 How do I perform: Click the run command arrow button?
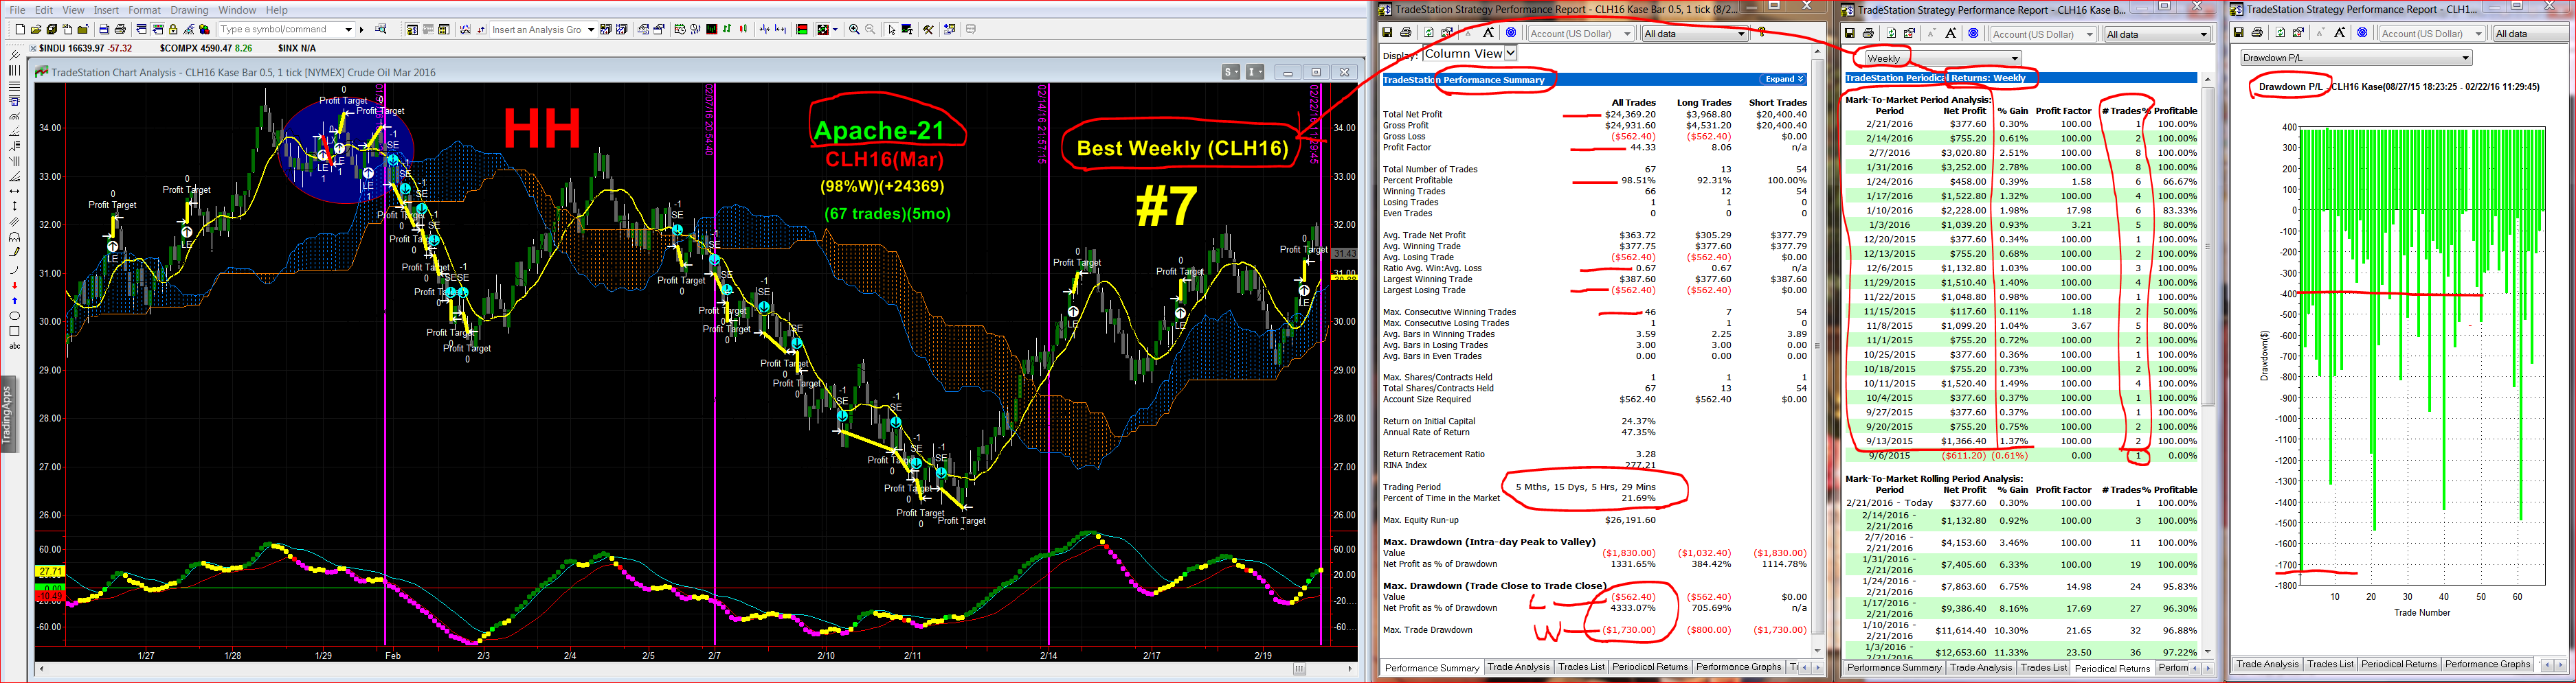[x=362, y=29]
